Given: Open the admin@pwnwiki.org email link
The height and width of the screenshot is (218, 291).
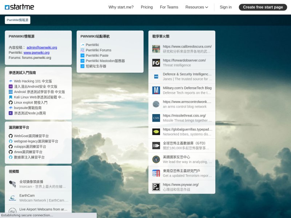Looking at the screenshot, I should point(42,48).
